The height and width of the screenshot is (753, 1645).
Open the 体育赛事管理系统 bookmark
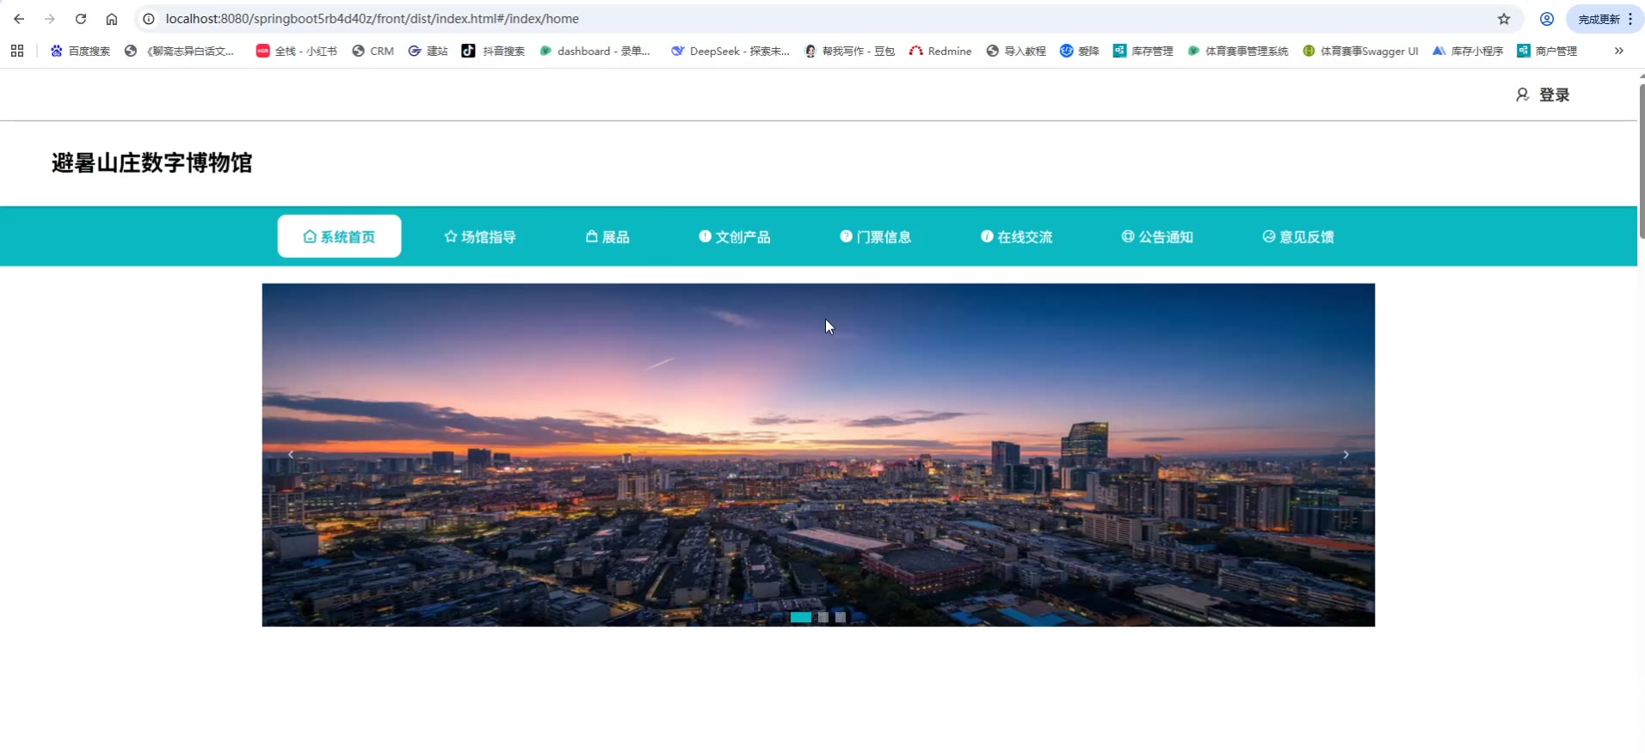tap(1238, 51)
